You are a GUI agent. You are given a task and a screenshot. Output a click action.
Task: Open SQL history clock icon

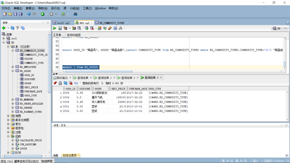(x=115, y=28)
